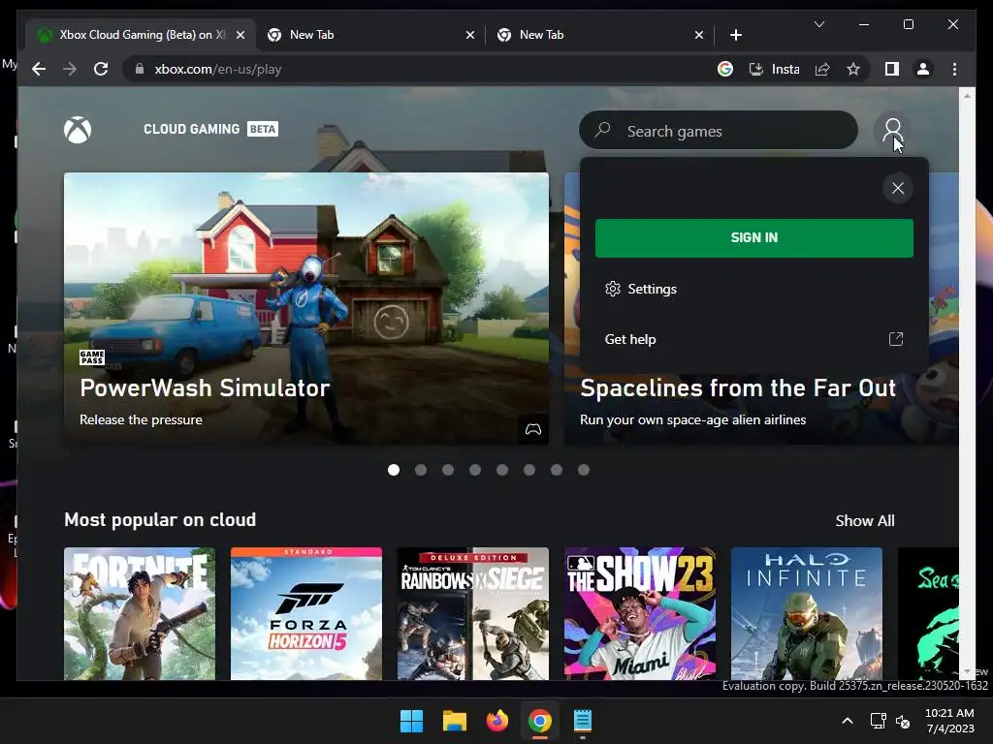Click the xbox.com address bar

click(x=418, y=69)
